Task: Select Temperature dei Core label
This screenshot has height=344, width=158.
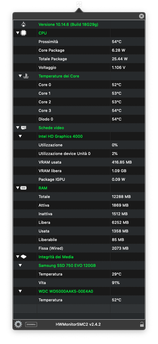Action: (59, 76)
